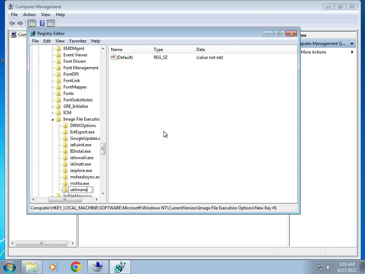Click the Data column header
365x274 pixels.
tap(245, 50)
